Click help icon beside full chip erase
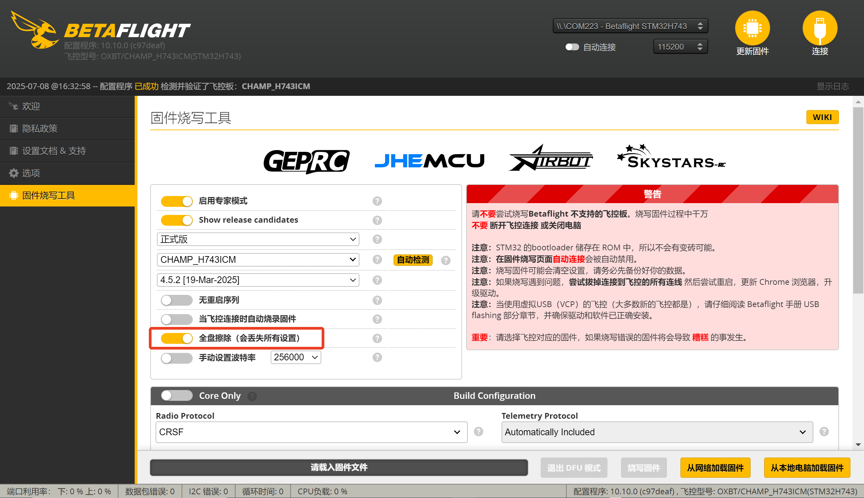The height and width of the screenshot is (498, 864). (x=377, y=338)
